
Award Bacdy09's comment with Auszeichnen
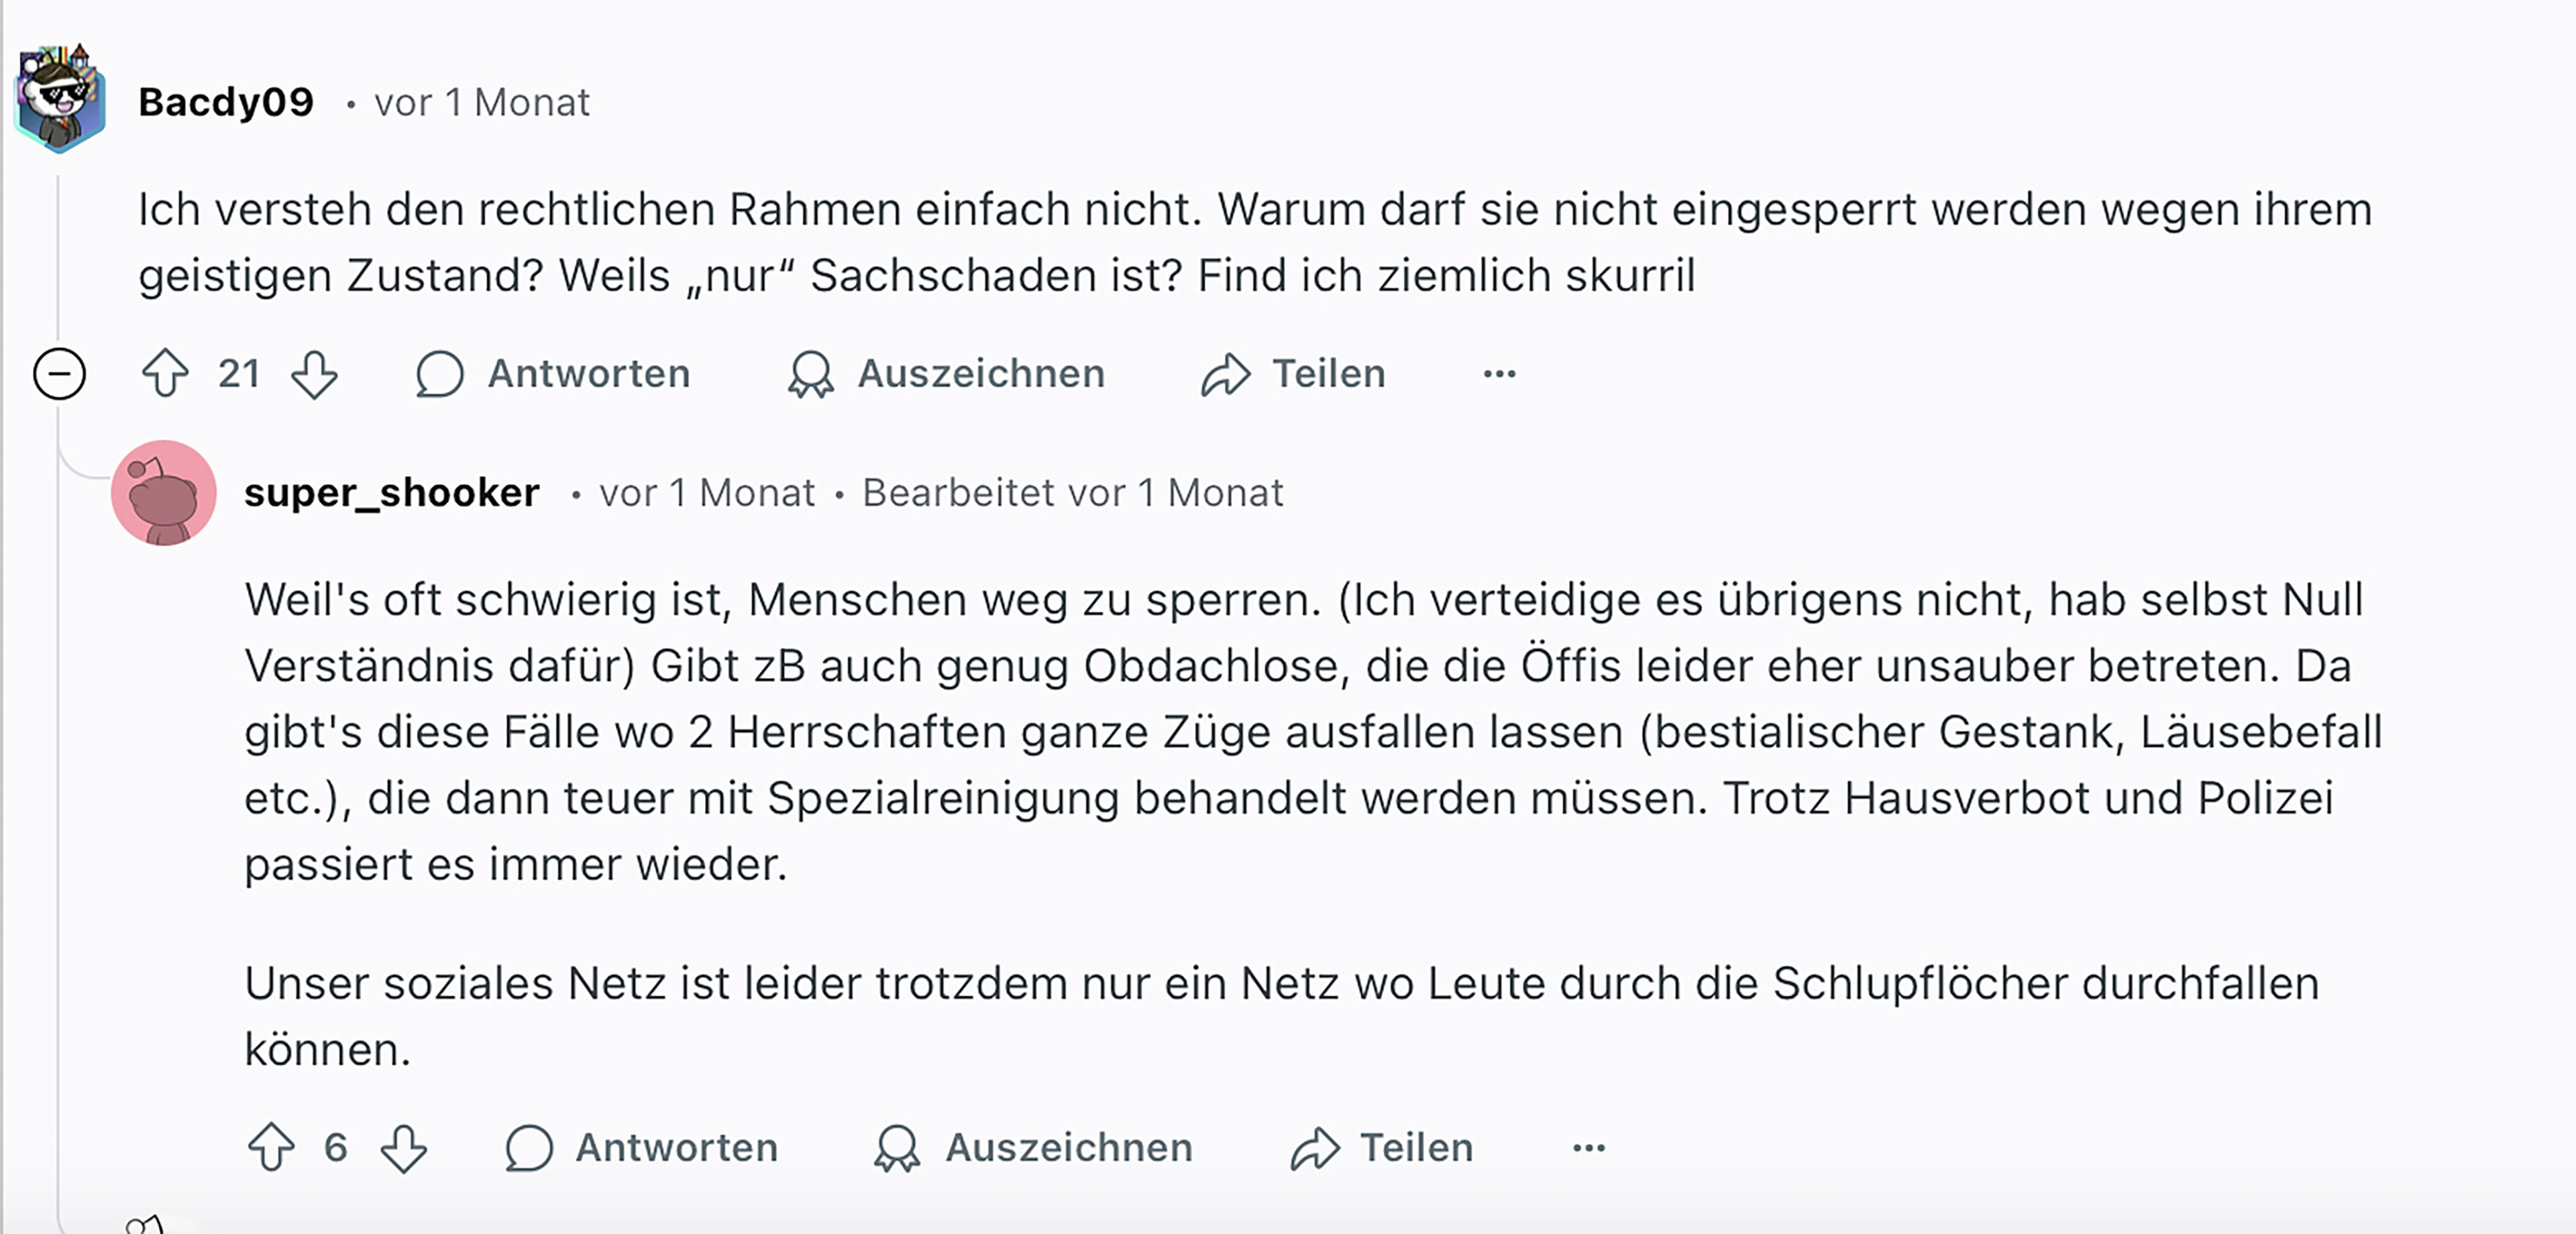tap(946, 374)
